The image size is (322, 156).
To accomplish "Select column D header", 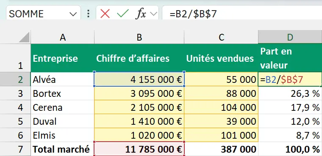I will pyautogui.click(x=290, y=37).
